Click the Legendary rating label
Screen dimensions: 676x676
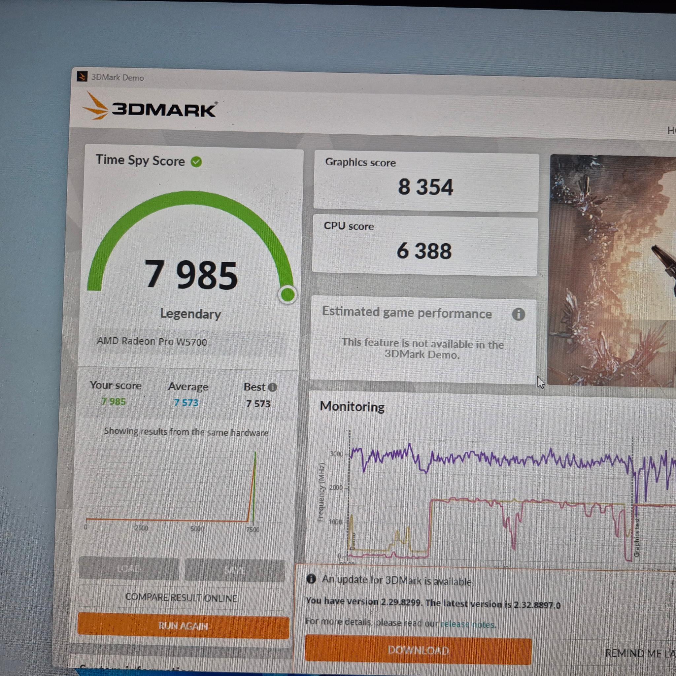(x=190, y=314)
